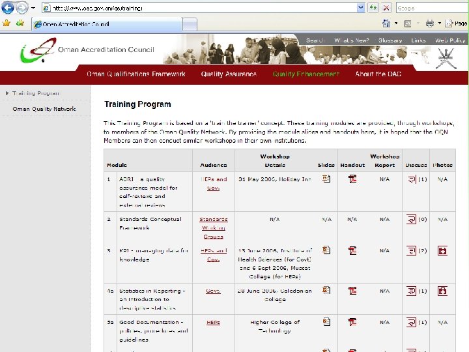The width and height of the screenshot is (469, 352).
Task: Open the discussion icon for KPI module
Action: point(411,250)
